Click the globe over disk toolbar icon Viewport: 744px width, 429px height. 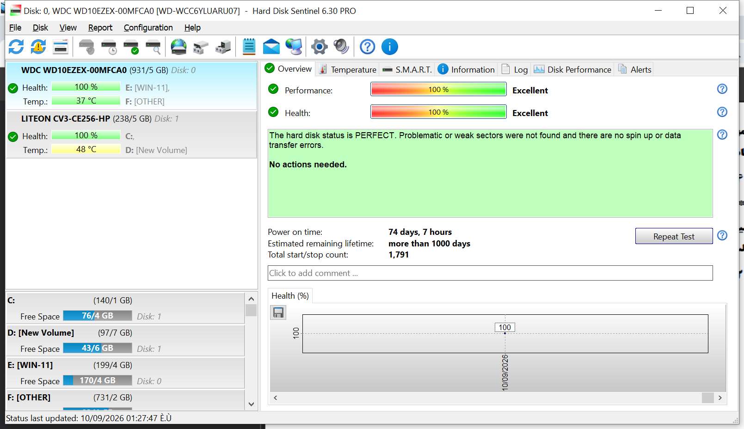178,47
